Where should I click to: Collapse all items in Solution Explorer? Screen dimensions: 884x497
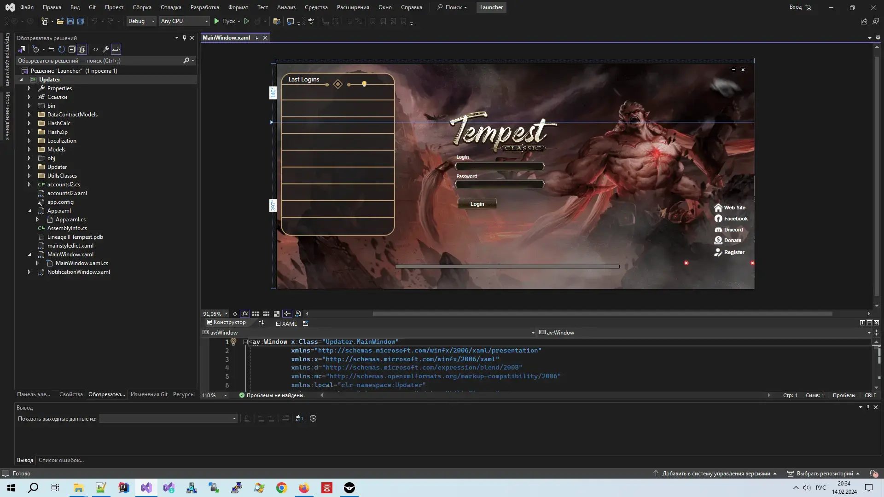72,49
